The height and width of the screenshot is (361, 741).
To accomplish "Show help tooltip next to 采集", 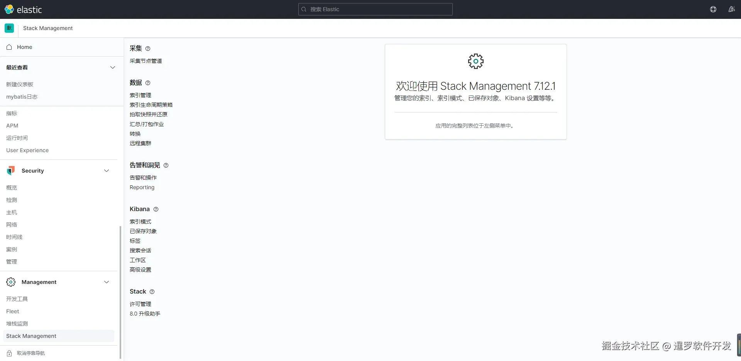I will pyautogui.click(x=148, y=49).
